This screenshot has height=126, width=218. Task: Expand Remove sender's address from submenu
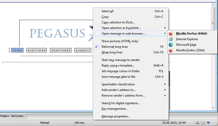pyautogui.click(x=123, y=96)
